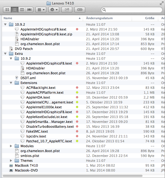Screen dimensions: 165x178
Task: Click the edit tags toolbar button
Action: [x=80, y=10]
